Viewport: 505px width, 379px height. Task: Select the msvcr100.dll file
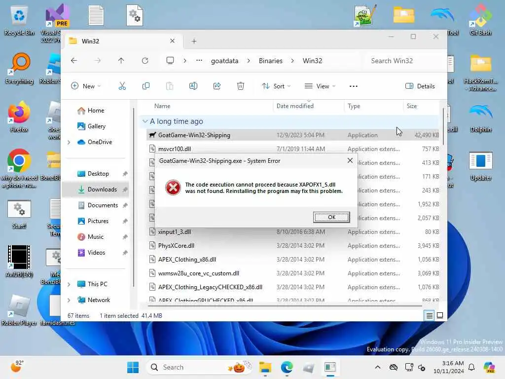[293, 149]
